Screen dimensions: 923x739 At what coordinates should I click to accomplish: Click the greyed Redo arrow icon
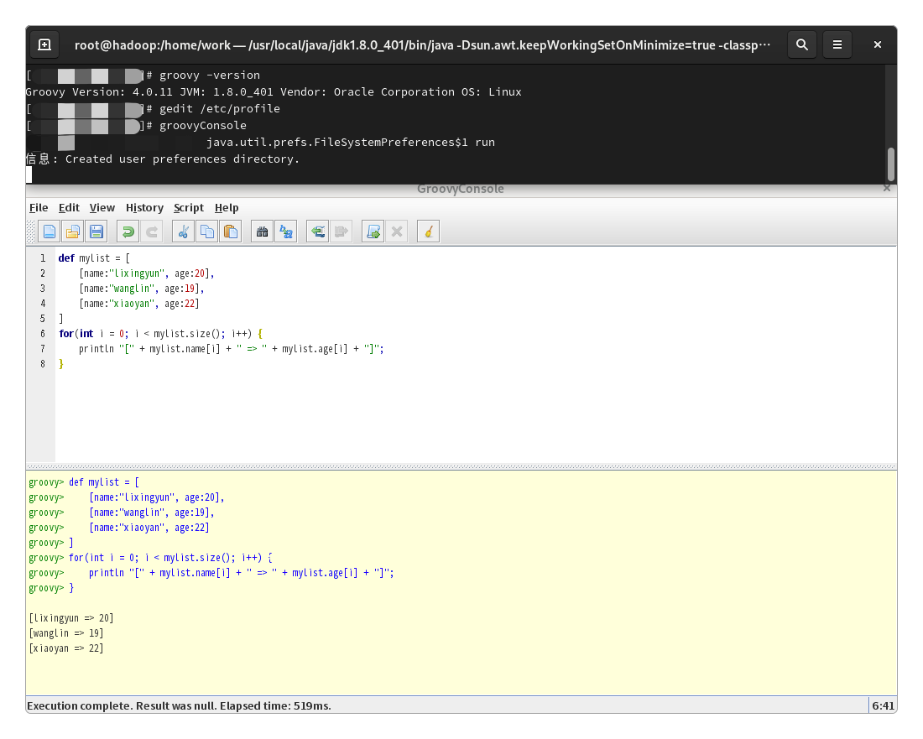(151, 232)
